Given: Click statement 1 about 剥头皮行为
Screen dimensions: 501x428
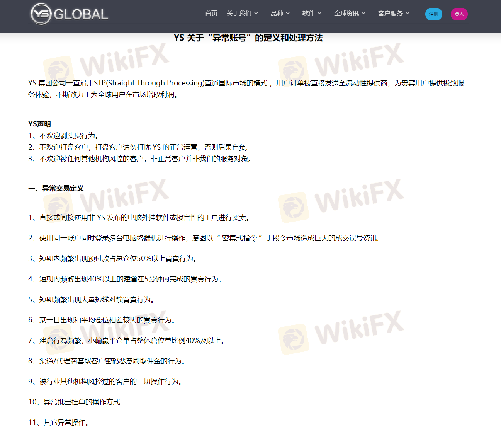Looking at the screenshot, I should (x=65, y=136).
